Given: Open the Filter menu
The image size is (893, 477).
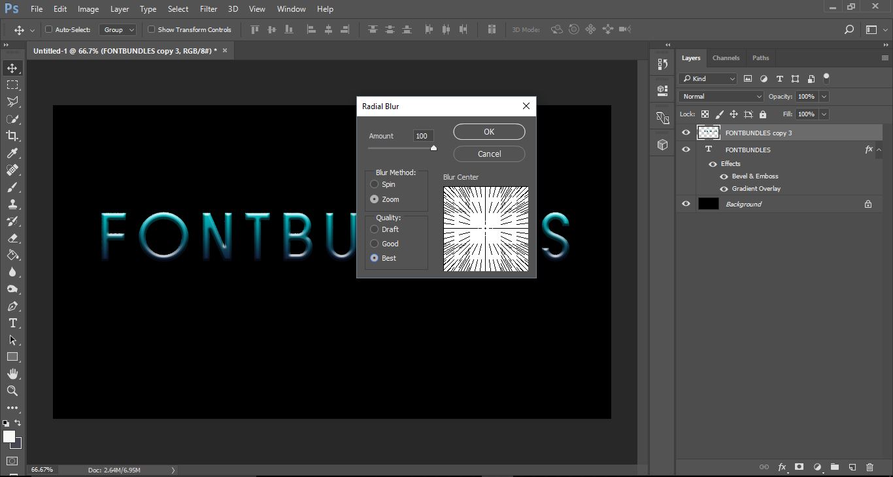Looking at the screenshot, I should click(209, 9).
